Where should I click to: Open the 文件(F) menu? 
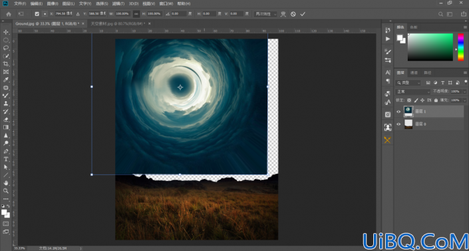(x=20, y=4)
